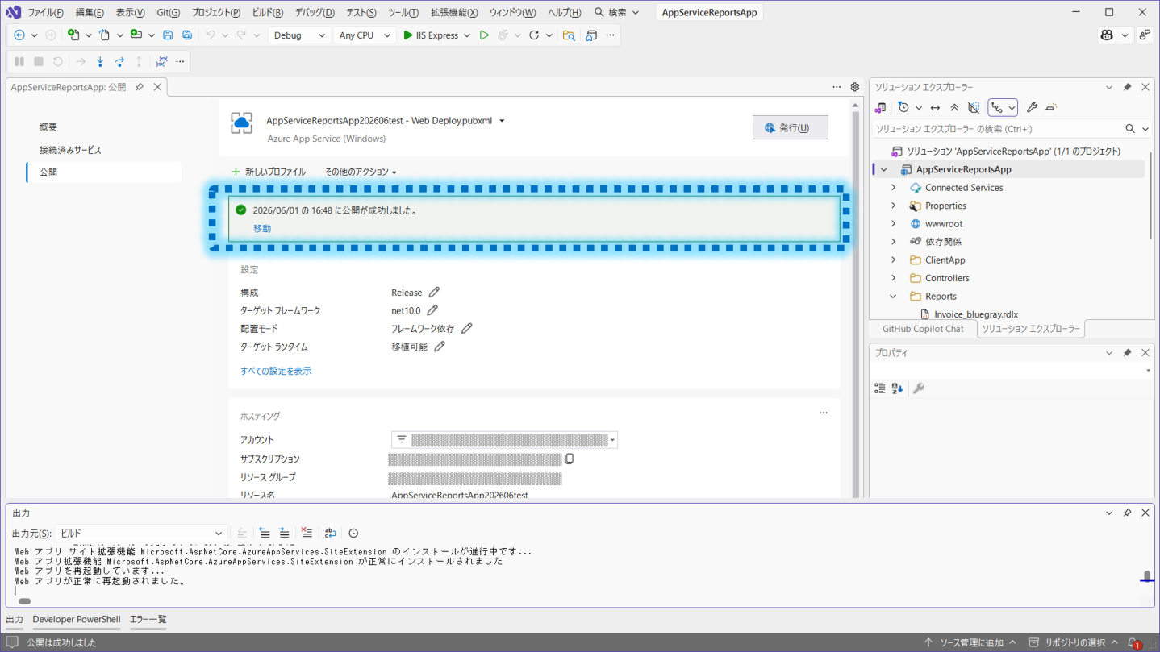
Task: Click the Step Into debug icon
Action: 100,61
